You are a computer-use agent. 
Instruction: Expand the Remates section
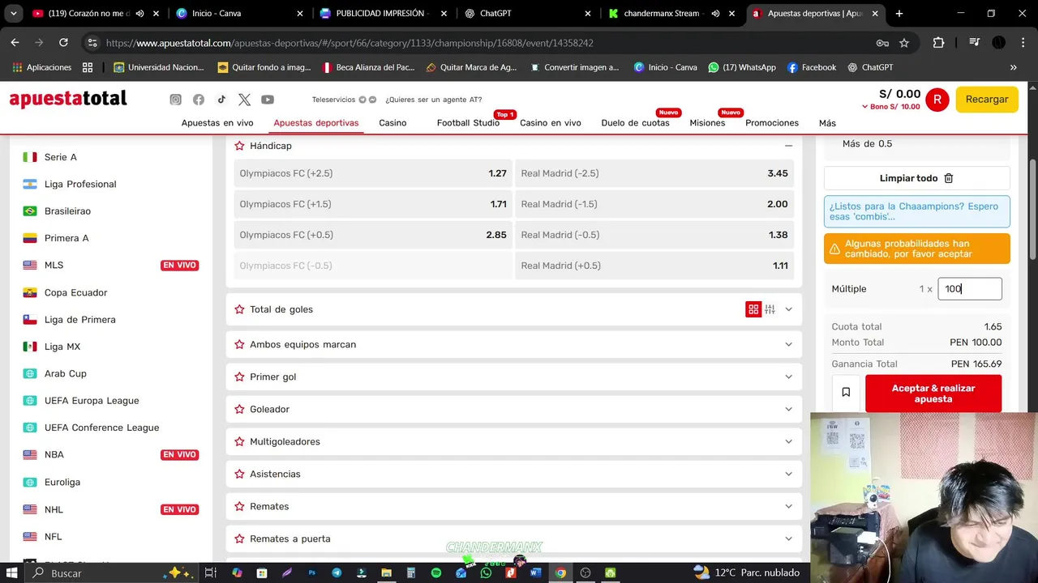(x=788, y=506)
